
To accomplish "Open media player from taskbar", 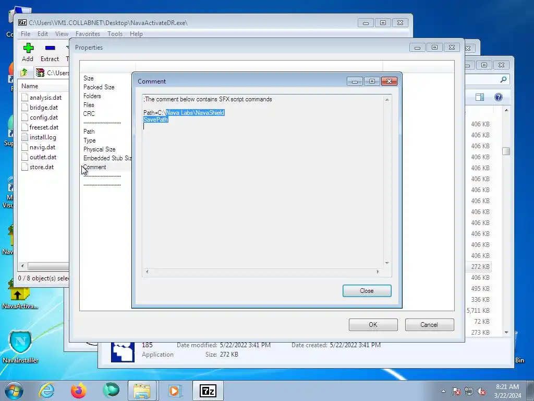I will tap(175, 391).
